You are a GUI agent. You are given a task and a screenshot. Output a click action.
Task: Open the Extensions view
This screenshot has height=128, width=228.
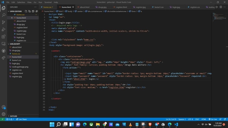click(x=4, y=36)
